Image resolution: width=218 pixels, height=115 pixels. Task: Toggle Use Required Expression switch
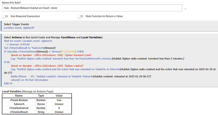[x=5, y=16]
